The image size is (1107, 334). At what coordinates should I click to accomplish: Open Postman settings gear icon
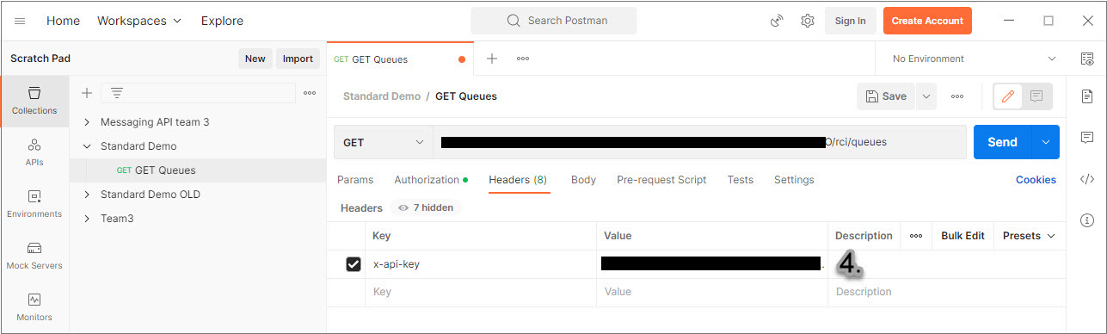pyautogui.click(x=808, y=21)
